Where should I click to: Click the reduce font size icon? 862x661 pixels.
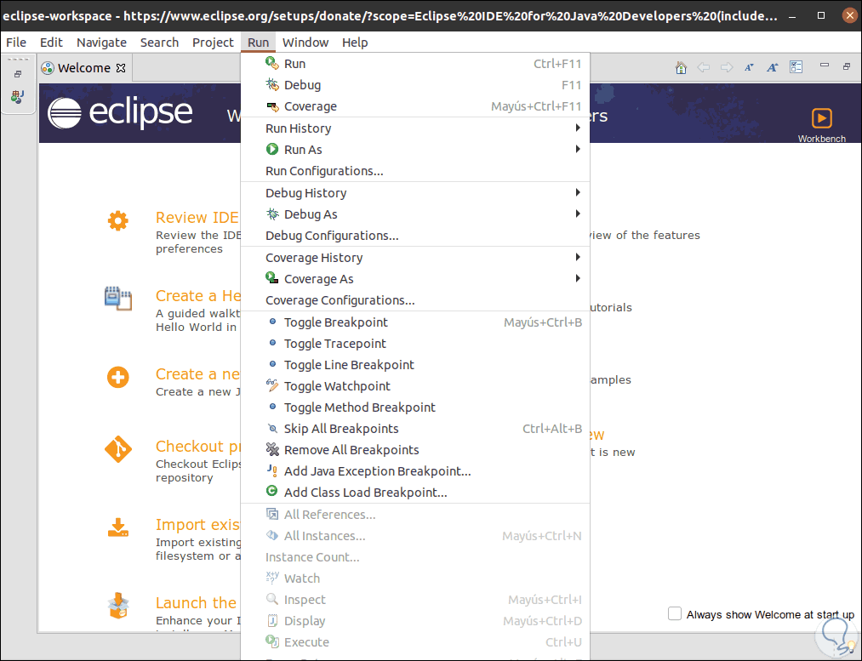(749, 67)
